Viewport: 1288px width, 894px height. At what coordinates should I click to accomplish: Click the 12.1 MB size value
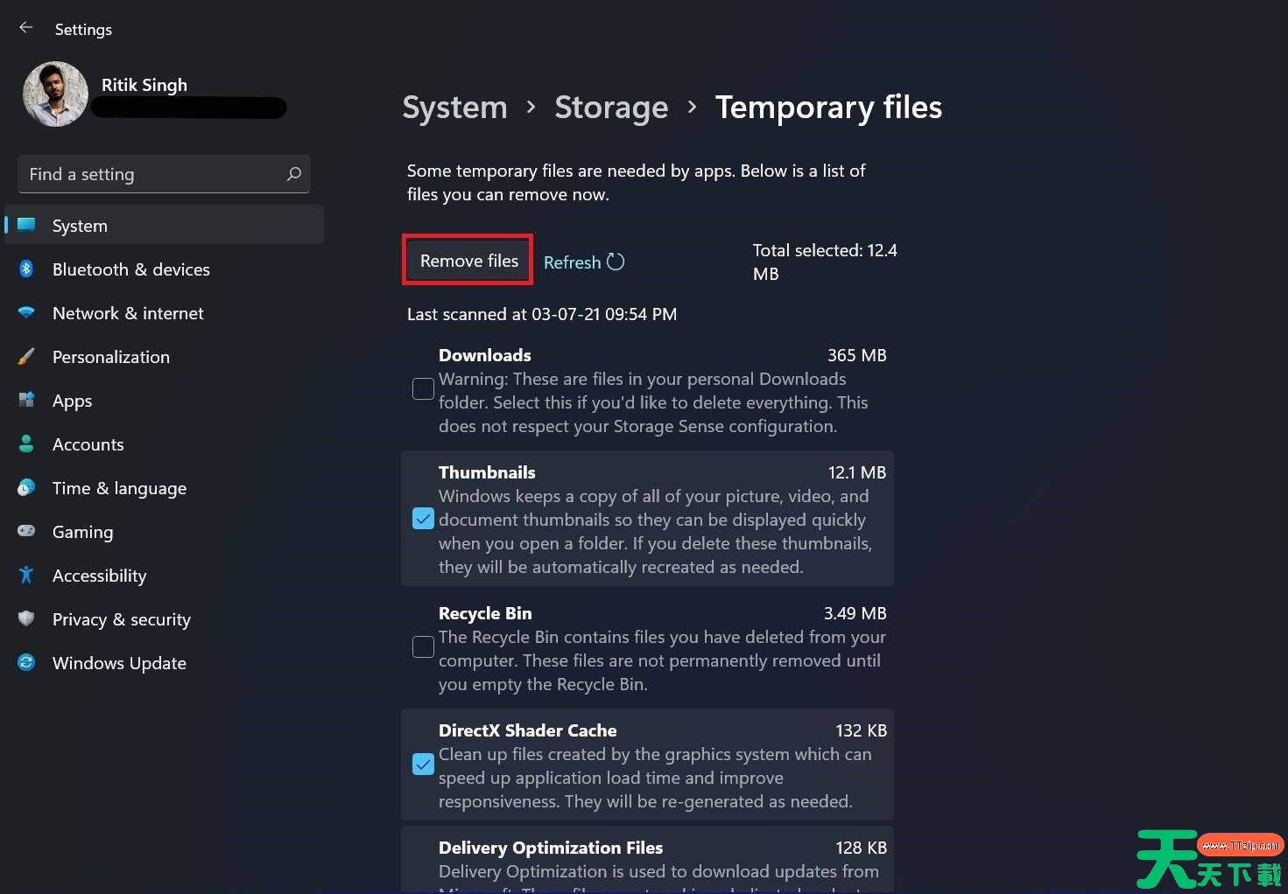[857, 472]
